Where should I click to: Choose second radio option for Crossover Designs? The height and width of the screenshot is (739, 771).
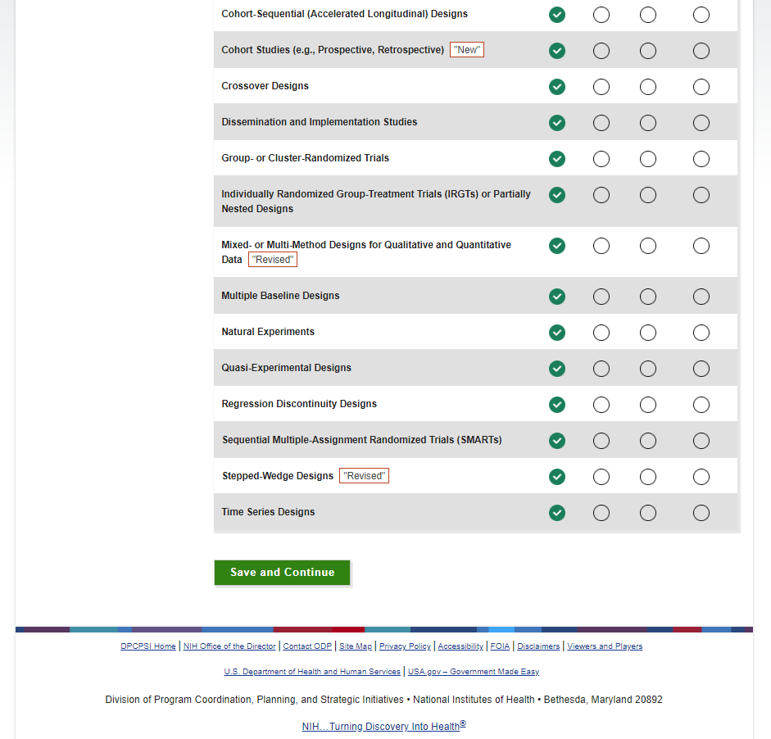(601, 87)
